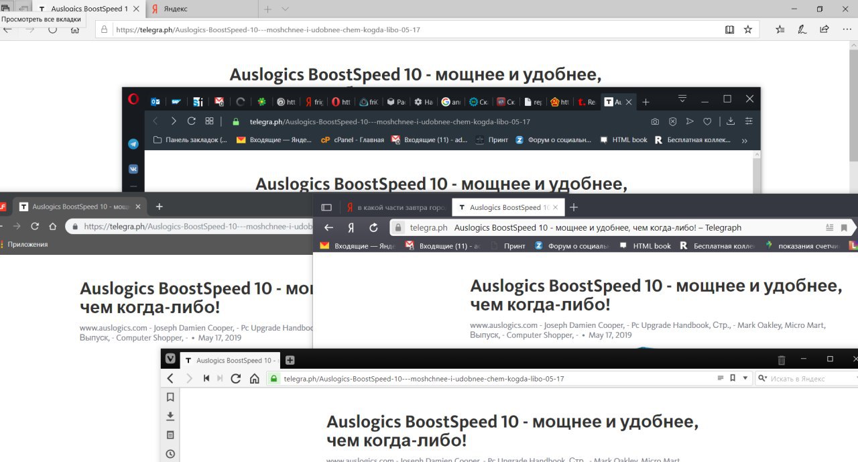Open the search engine dropdown in the Vivaldi search field
The image size is (858, 462).
763,378
